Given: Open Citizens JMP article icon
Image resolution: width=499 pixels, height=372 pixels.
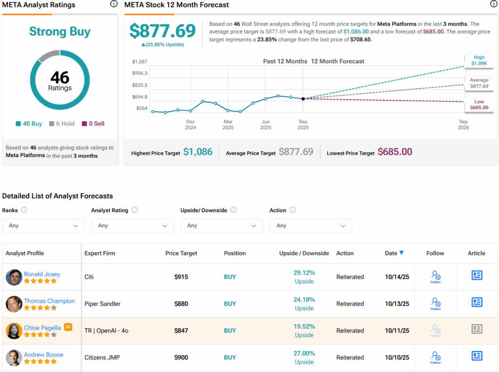Looking at the screenshot, I should [477, 356].
